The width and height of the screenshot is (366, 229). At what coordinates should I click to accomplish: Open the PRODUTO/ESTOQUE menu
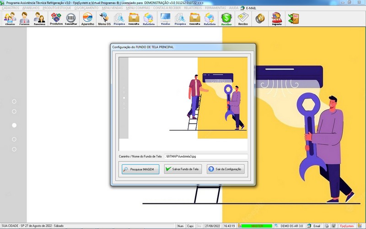point(57,8)
